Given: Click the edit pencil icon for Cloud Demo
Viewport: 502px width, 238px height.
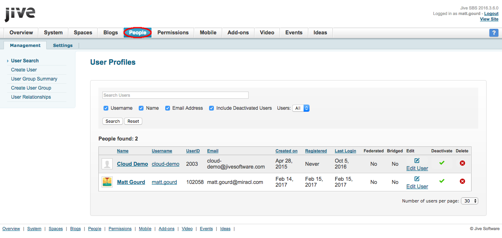Looking at the screenshot, I should click(x=417, y=161).
